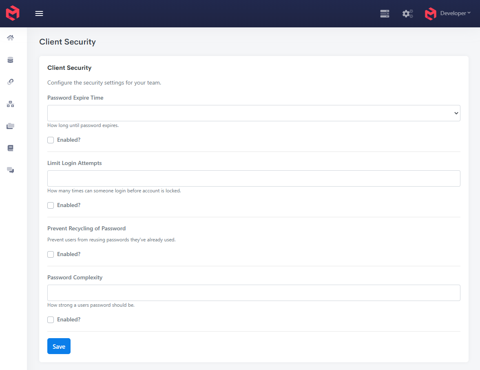
Task: Click the link/chain icon in the sidebar
Action: coord(10,82)
